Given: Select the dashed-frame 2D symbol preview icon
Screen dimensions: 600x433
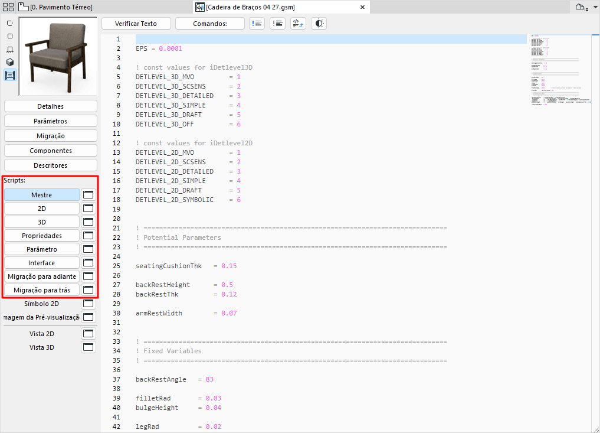Looking at the screenshot, I should (9, 23).
